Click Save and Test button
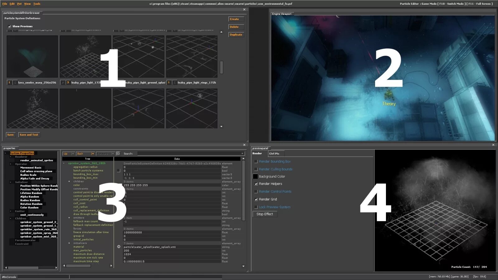498x280 pixels. (x=29, y=135)
